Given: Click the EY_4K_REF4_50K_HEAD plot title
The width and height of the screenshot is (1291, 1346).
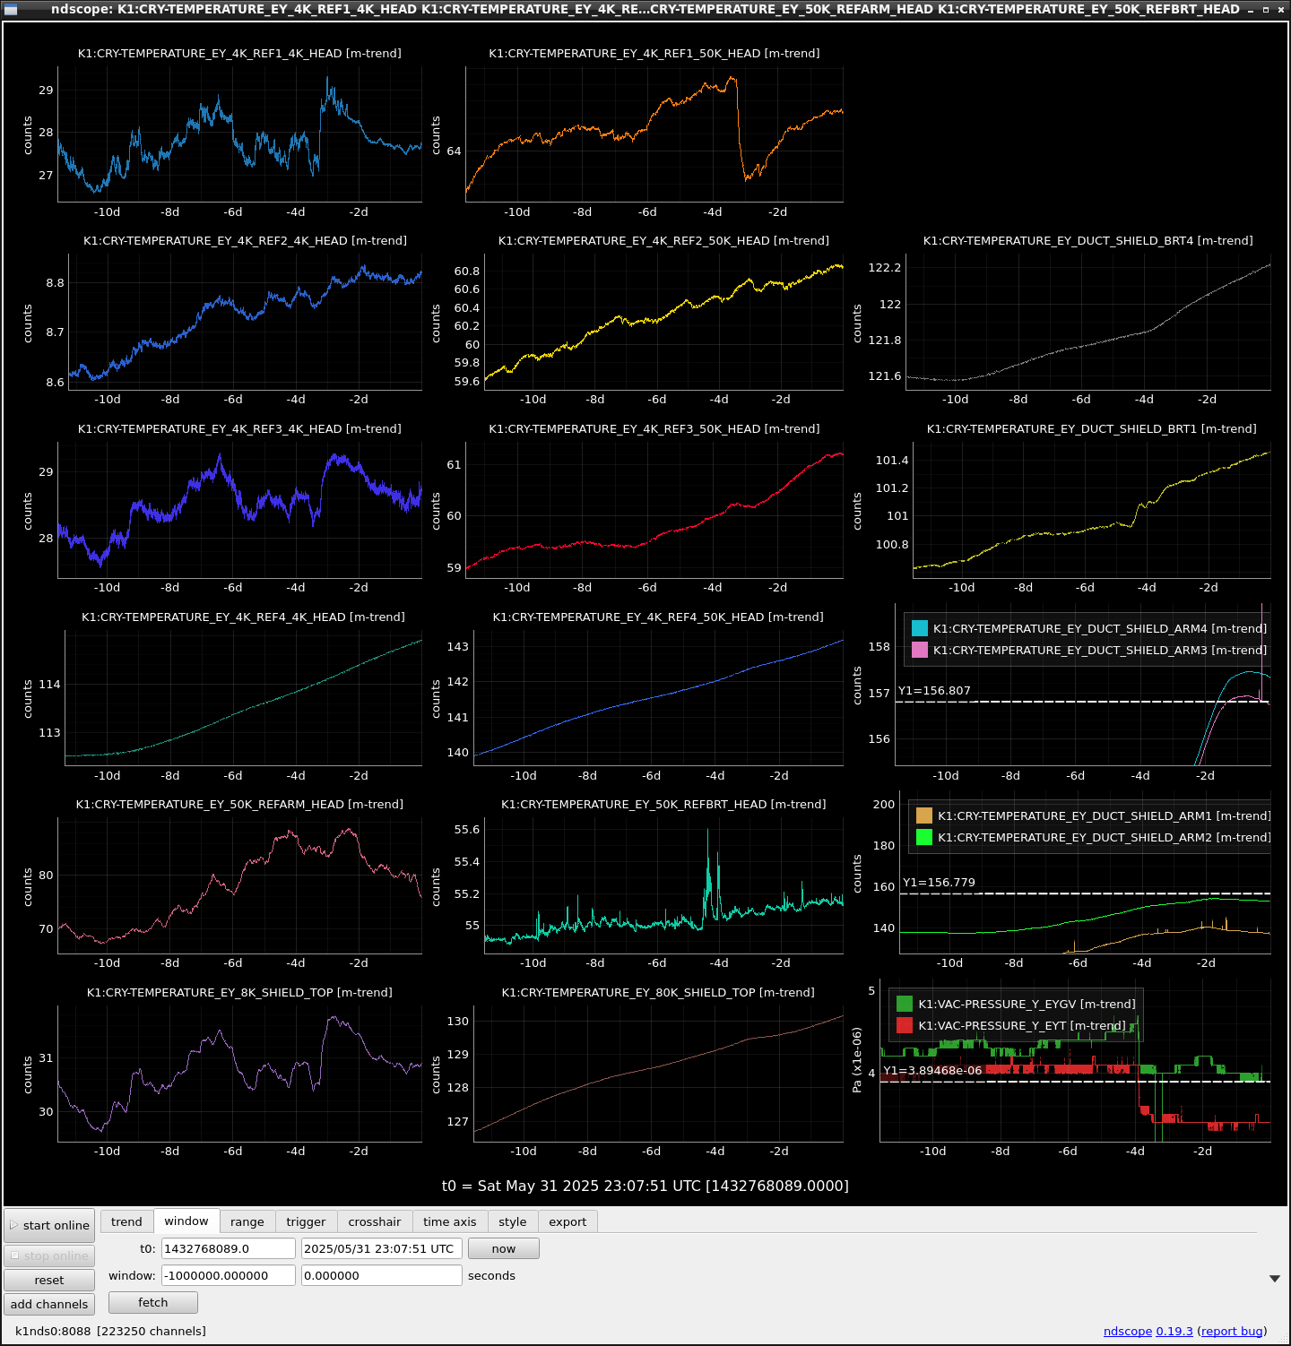Looking at the screenshot, I should [658, 617].
